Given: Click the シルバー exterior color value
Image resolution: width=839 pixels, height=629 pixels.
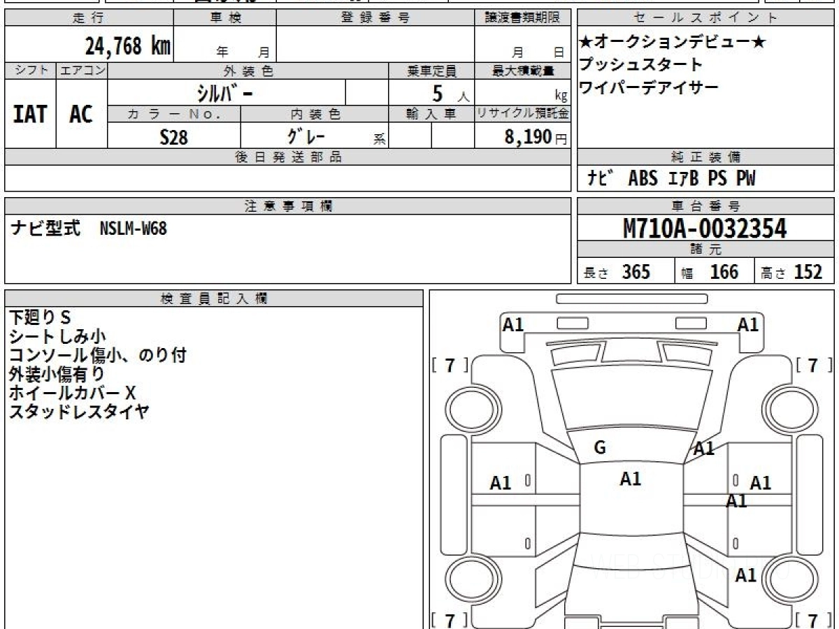Looking at the screenshot, I should [224, 92].
